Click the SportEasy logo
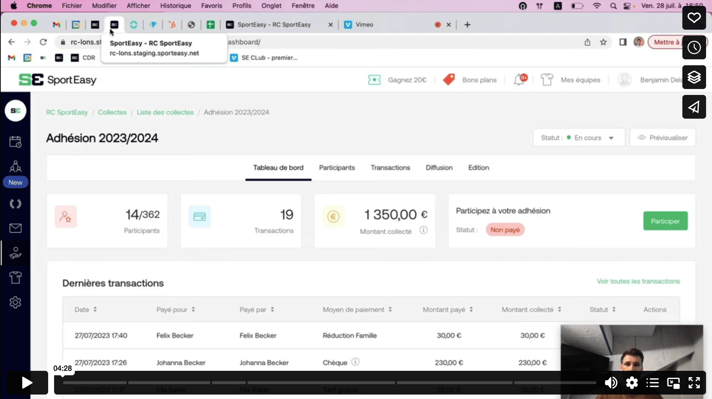This screenshot has height=399, width=712. coord(57,80)
